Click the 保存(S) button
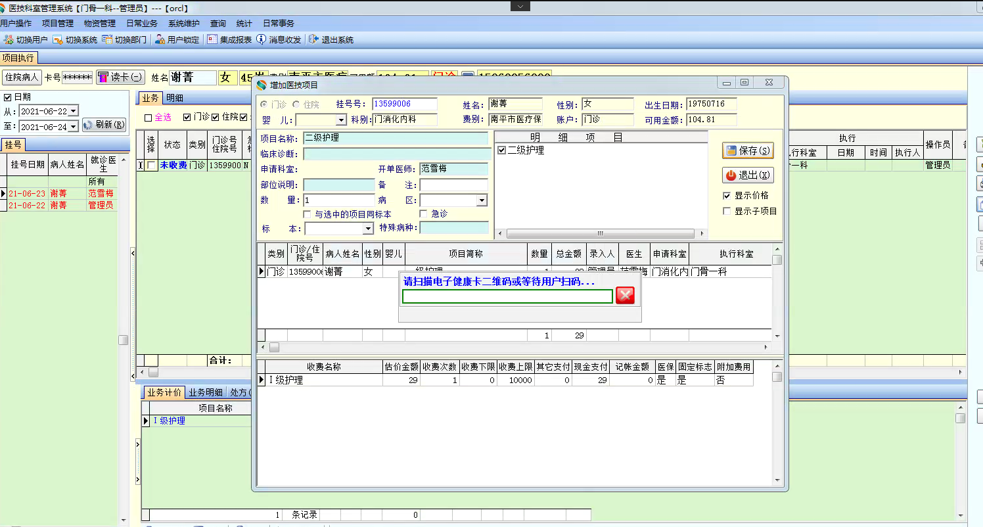 pos(748,150)
